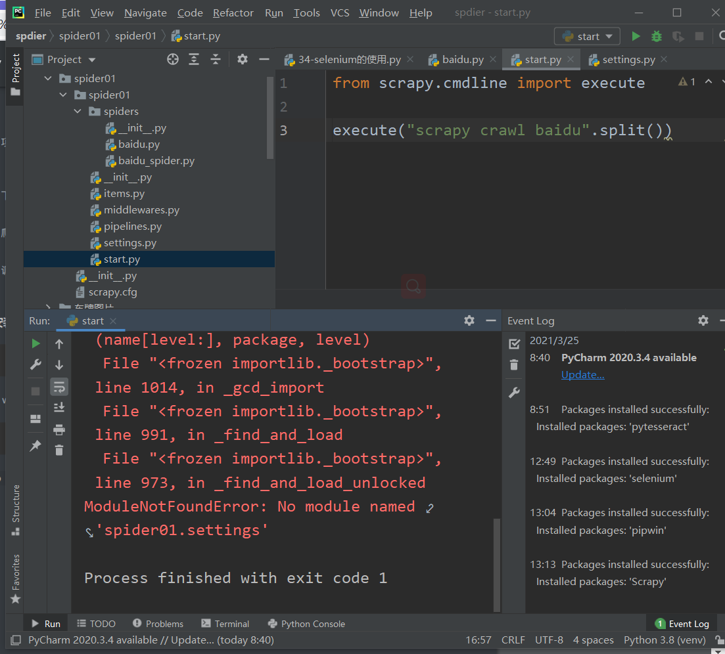Jump down the stack trace with the down arrow

coord(59,365)
